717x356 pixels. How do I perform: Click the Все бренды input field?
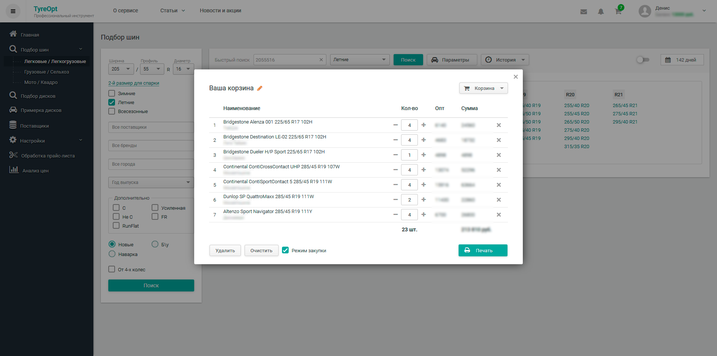[x=151, y=146]
